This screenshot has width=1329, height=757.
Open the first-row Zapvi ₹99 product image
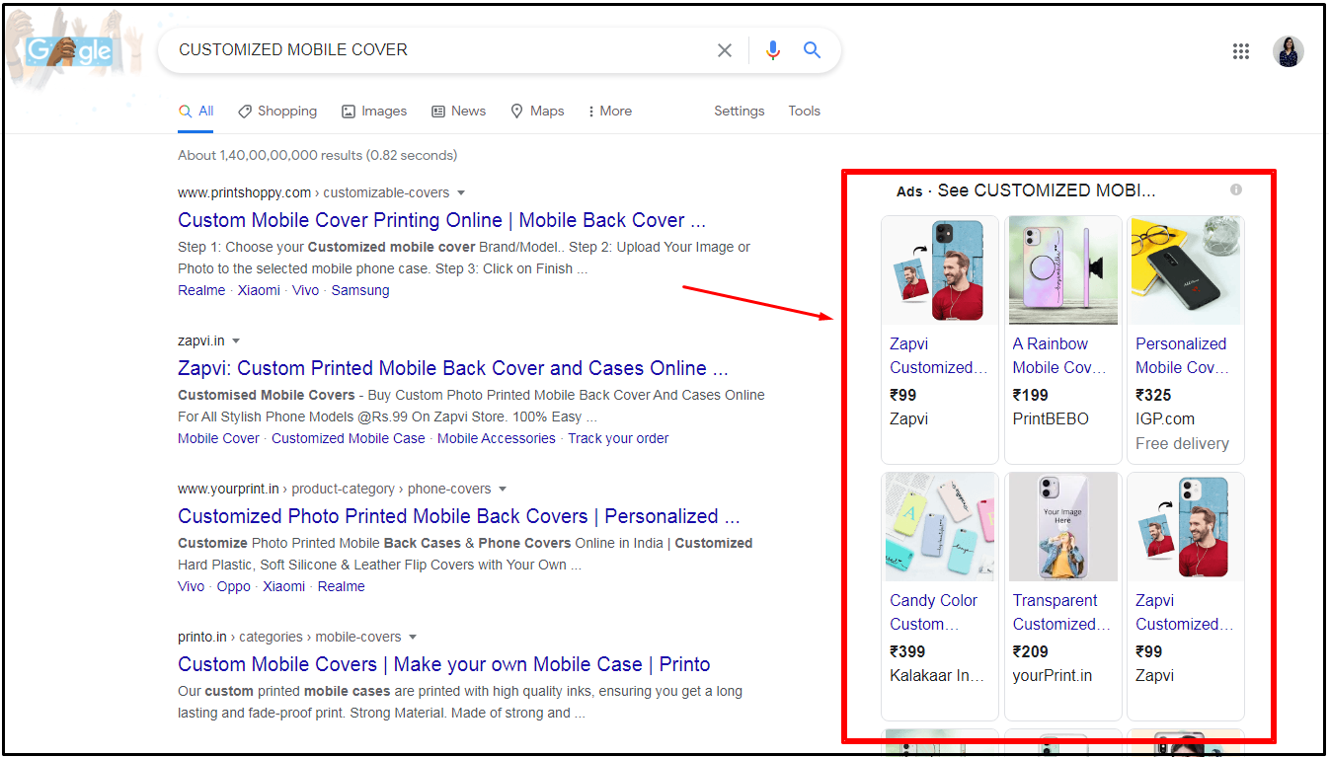(x=940, y=270)
